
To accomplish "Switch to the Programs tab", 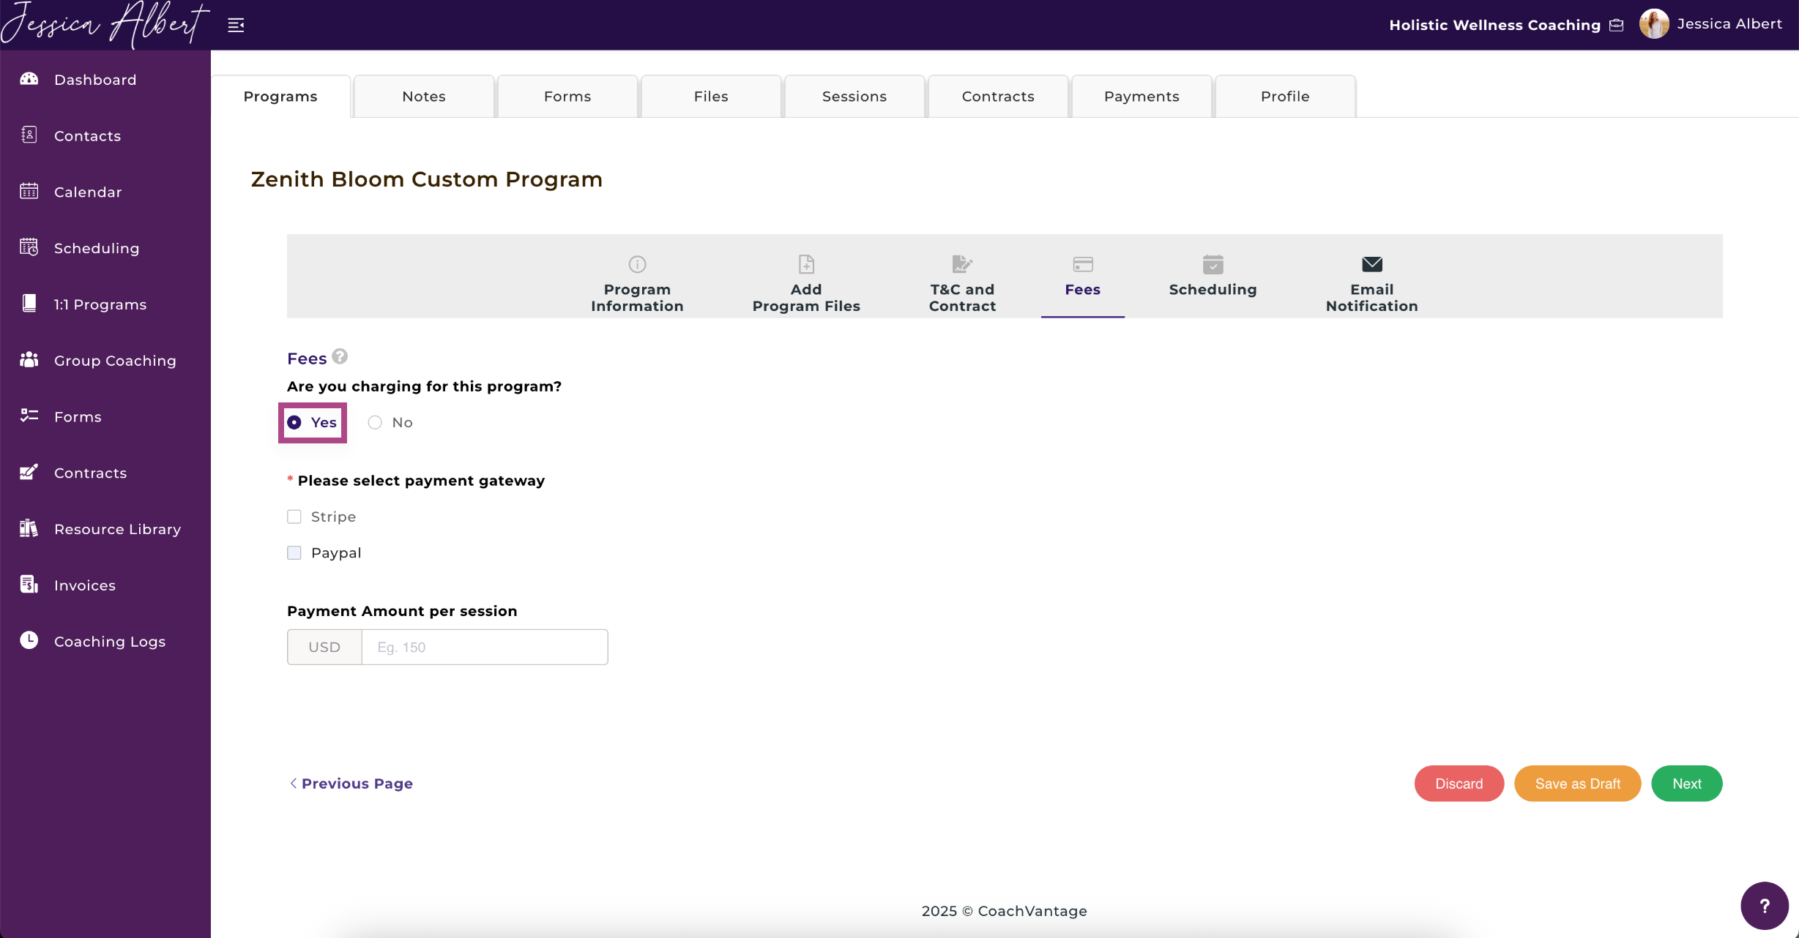I will pos(280,97).
